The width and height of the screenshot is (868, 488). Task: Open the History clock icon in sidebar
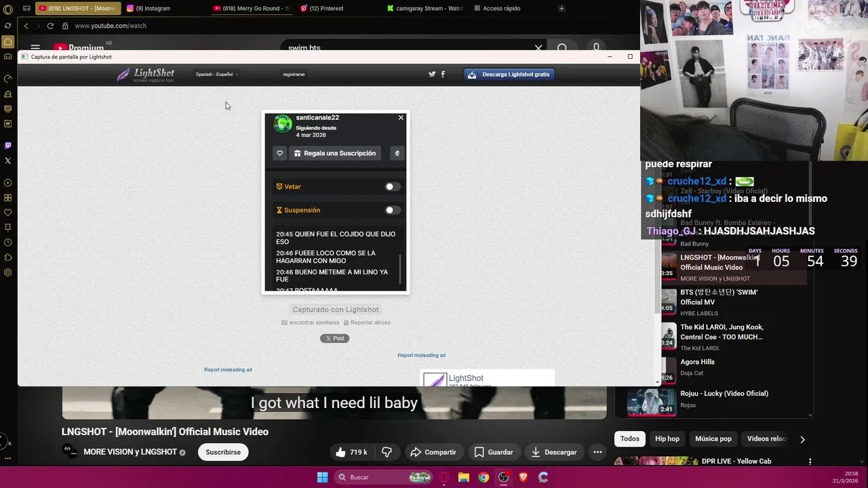tap(8, 243)
